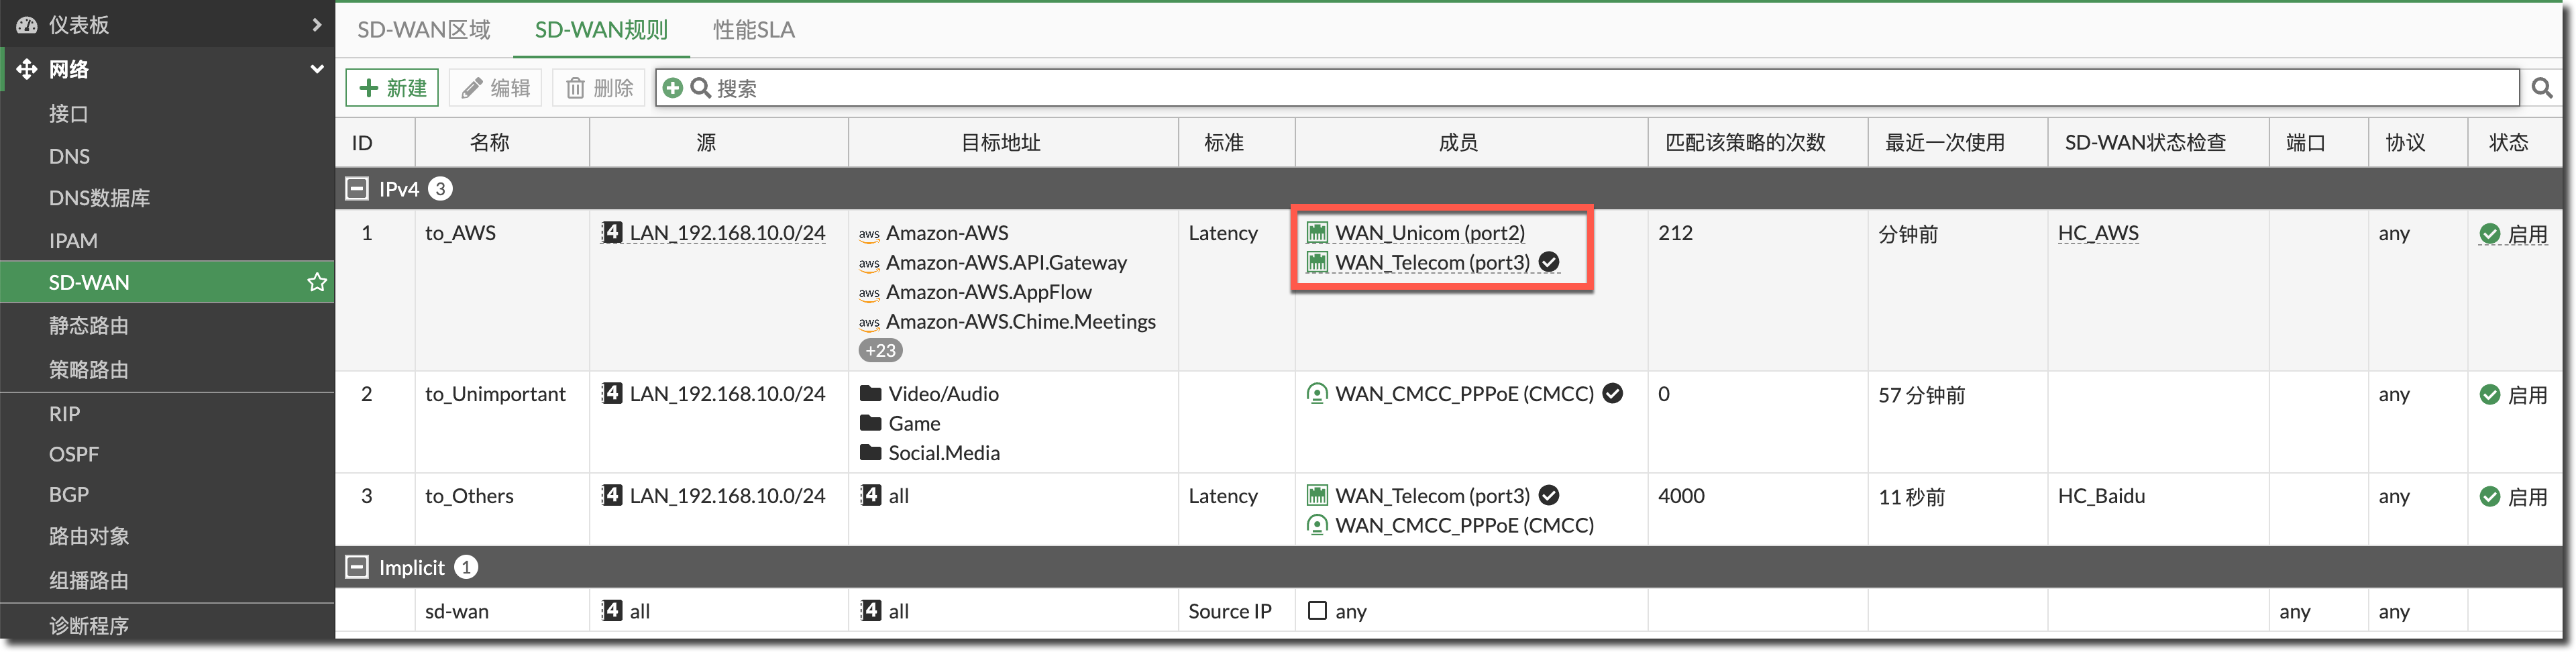The height and width of the screenshot is (652, 2576).
Task: Click the green plus filter icon in search bar
Action: [x=673, y=88]
